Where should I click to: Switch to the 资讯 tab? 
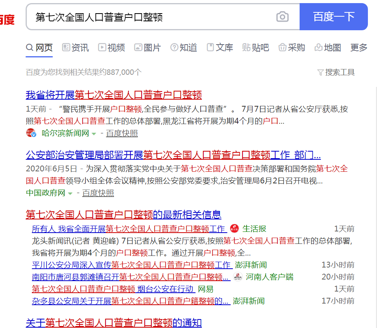75,47
